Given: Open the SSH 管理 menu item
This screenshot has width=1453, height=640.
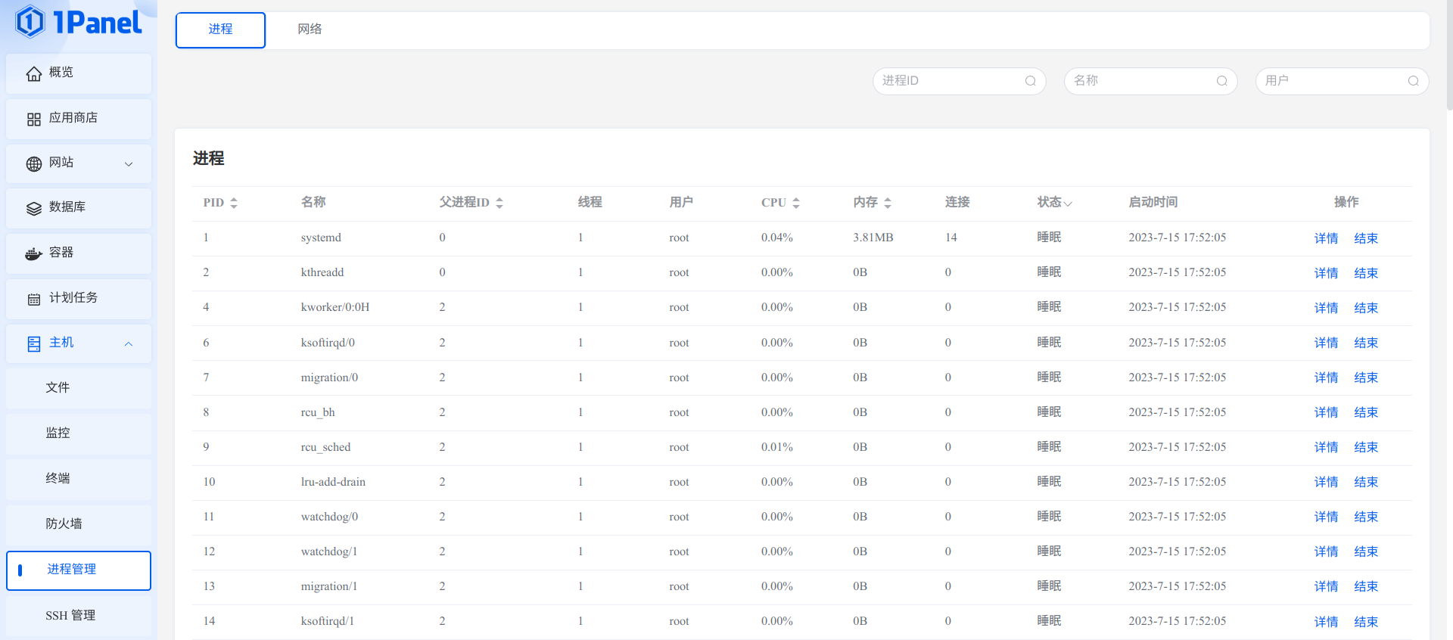Looking at the screenshot, I should tap(79, 616).
